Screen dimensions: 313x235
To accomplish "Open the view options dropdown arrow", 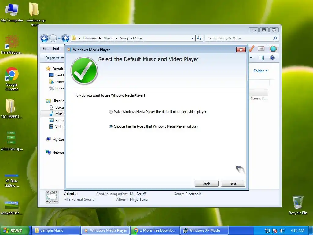I will point(251,58).
